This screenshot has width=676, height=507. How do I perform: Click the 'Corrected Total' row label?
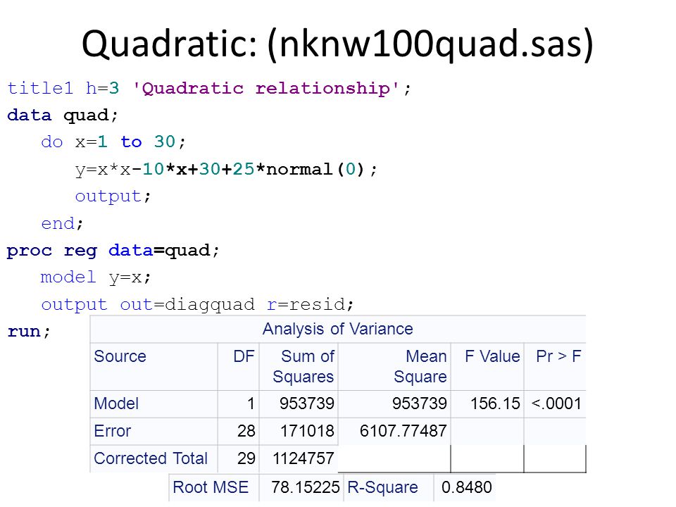[x=151, y=458]
